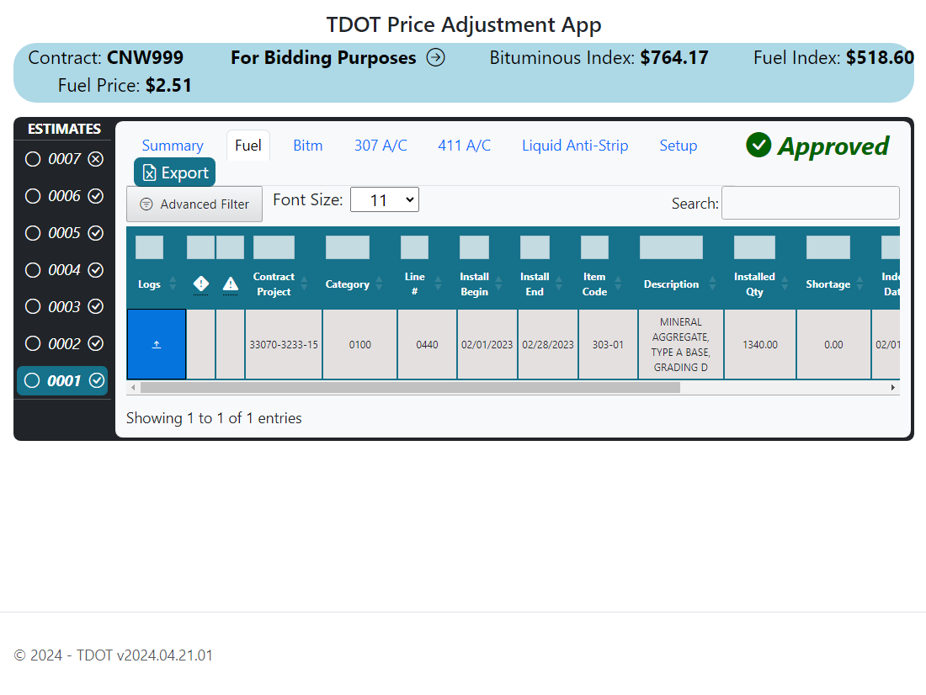Click the Installed Qty column filter box
This screenshot has width=926, height=695.
(x=754, y=247)
